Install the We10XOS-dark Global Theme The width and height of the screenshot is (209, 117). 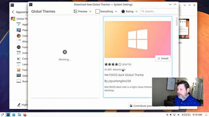pos(163,58)
